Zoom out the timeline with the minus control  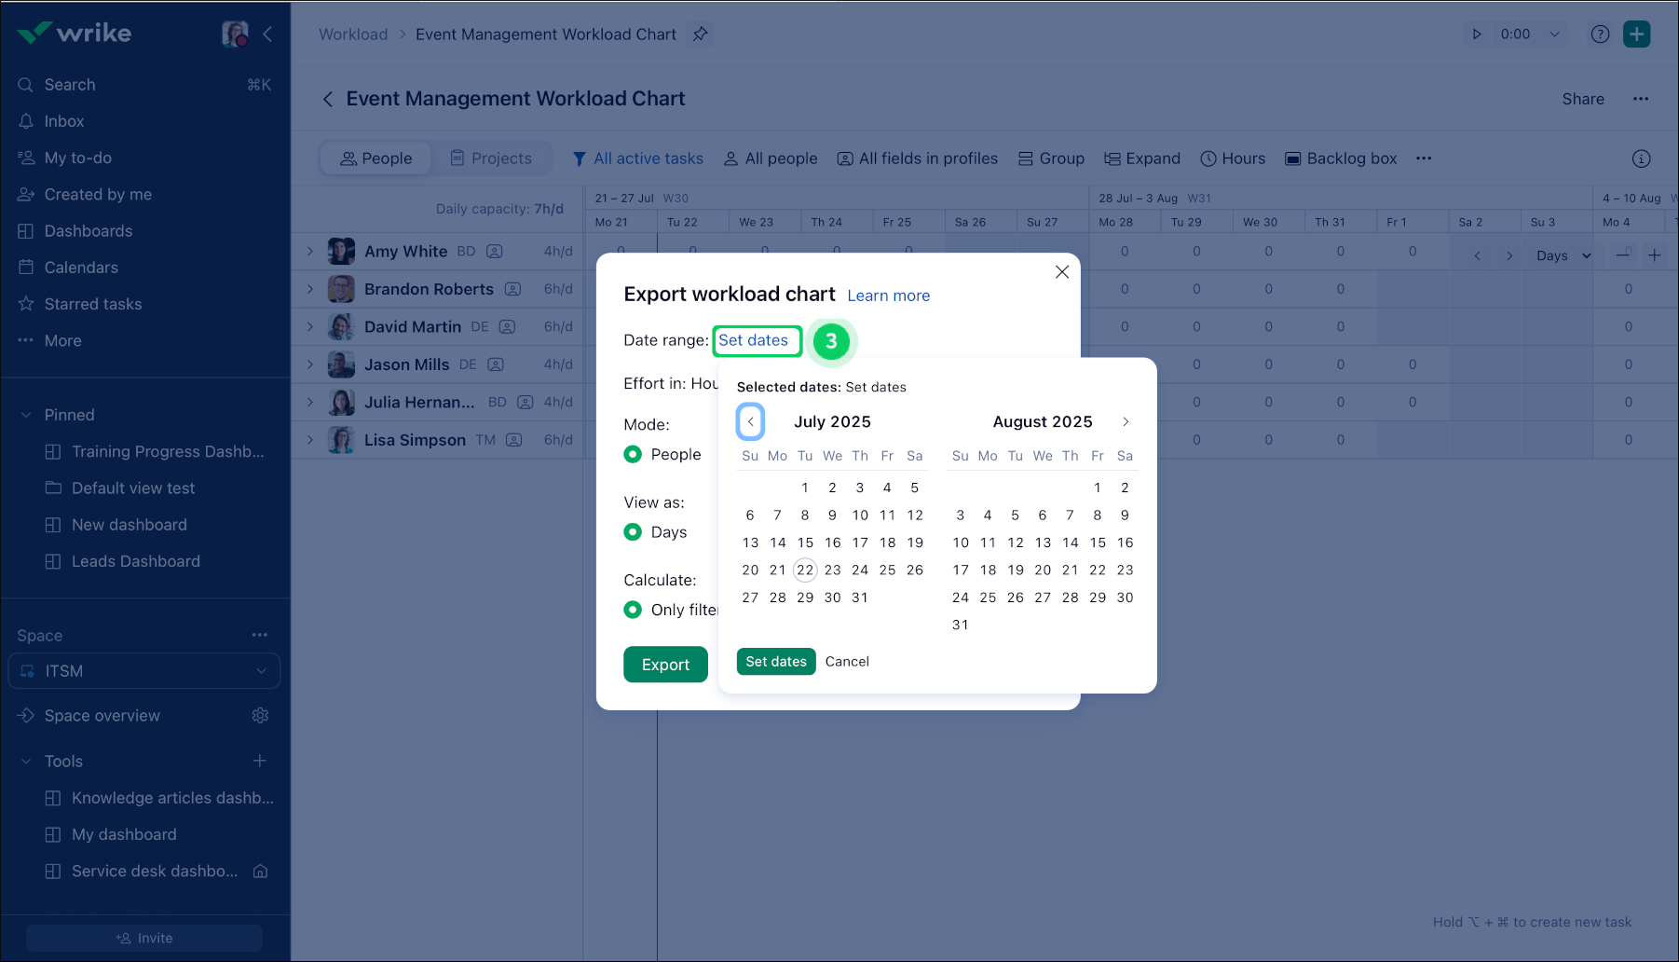[x=1623, y=254]
